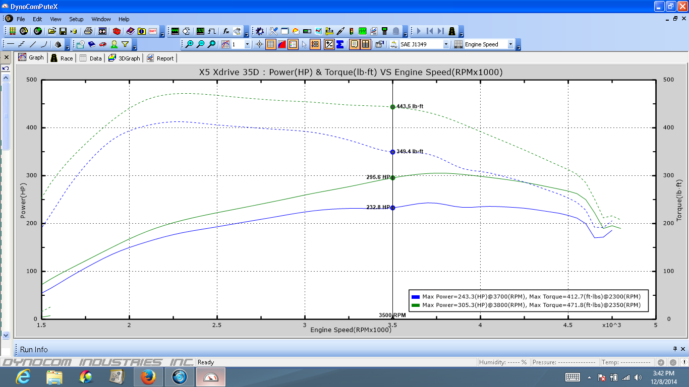Click the printer icon in toolbar
Image resolution: width=689 pixels, height=387 pixels.
coord(88,31)
